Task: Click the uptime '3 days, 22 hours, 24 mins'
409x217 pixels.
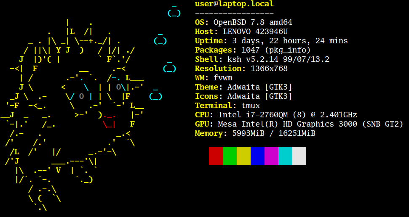Action: tap(290, 41)
